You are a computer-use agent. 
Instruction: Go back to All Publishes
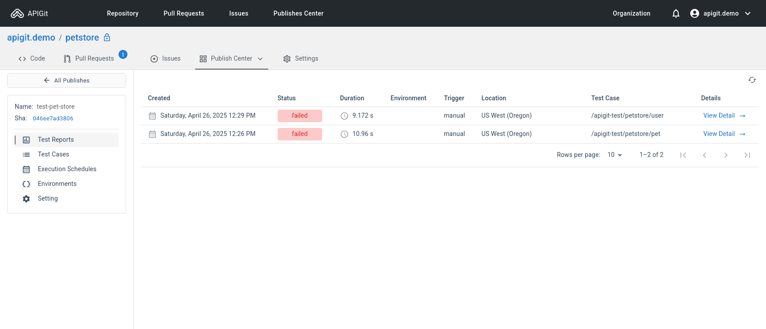[x=66, y=80]
